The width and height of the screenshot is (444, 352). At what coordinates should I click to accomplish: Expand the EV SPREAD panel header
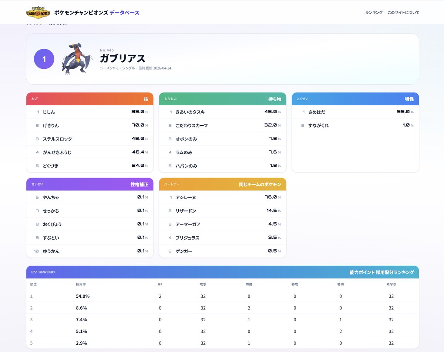coord(222,272)
